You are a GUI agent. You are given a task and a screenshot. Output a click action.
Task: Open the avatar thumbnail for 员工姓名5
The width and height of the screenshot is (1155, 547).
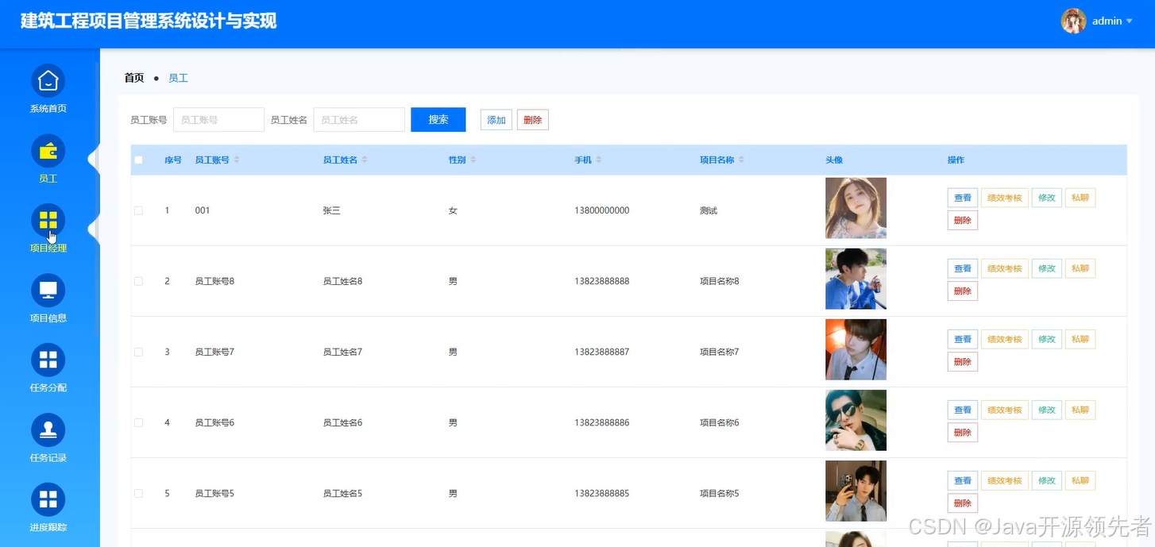856,491
